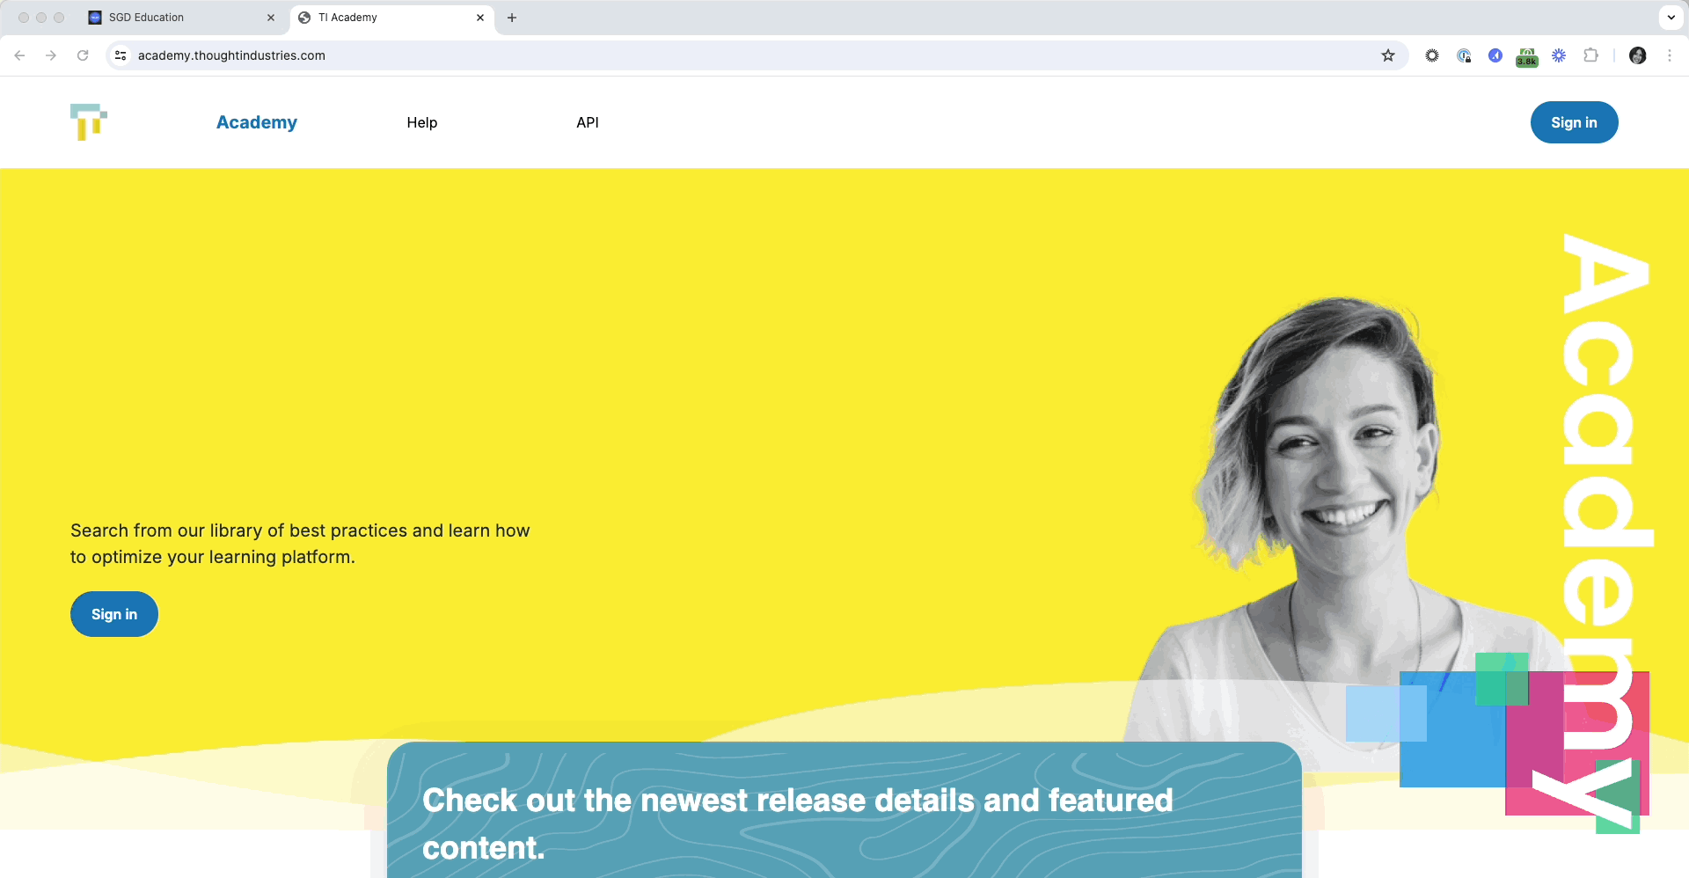Expand the tab search dropdown arrow
Screen dimensions: 1689x878
pos(1671,18)
